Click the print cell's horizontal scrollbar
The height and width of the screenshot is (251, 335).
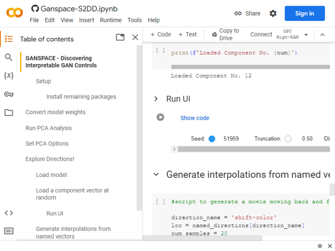click(250, 67)
